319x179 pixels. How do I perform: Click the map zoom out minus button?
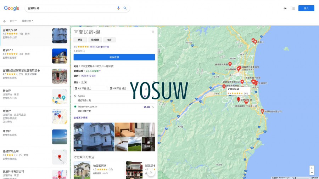[x=312, y=173]
